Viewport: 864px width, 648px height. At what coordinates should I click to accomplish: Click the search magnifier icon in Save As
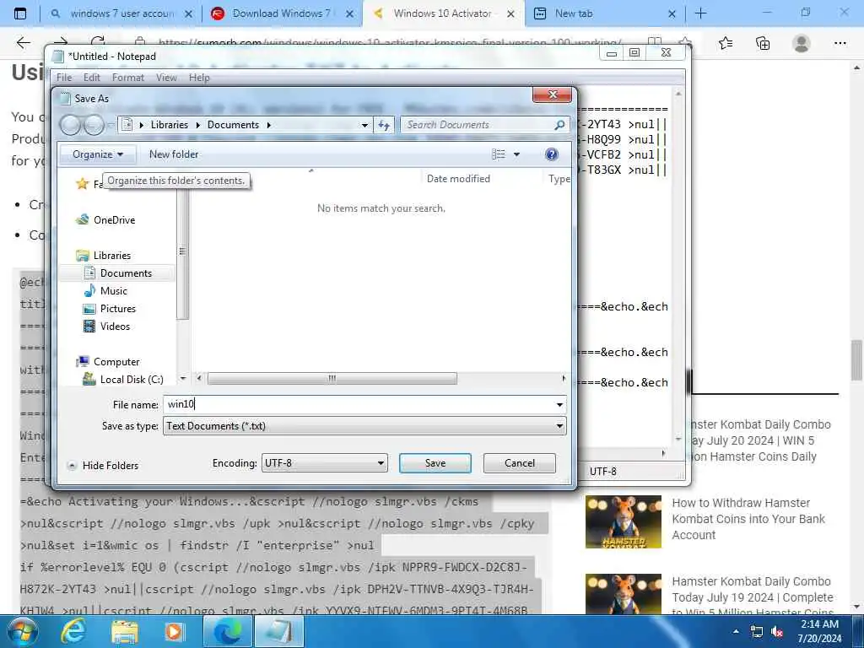point(559,125)
